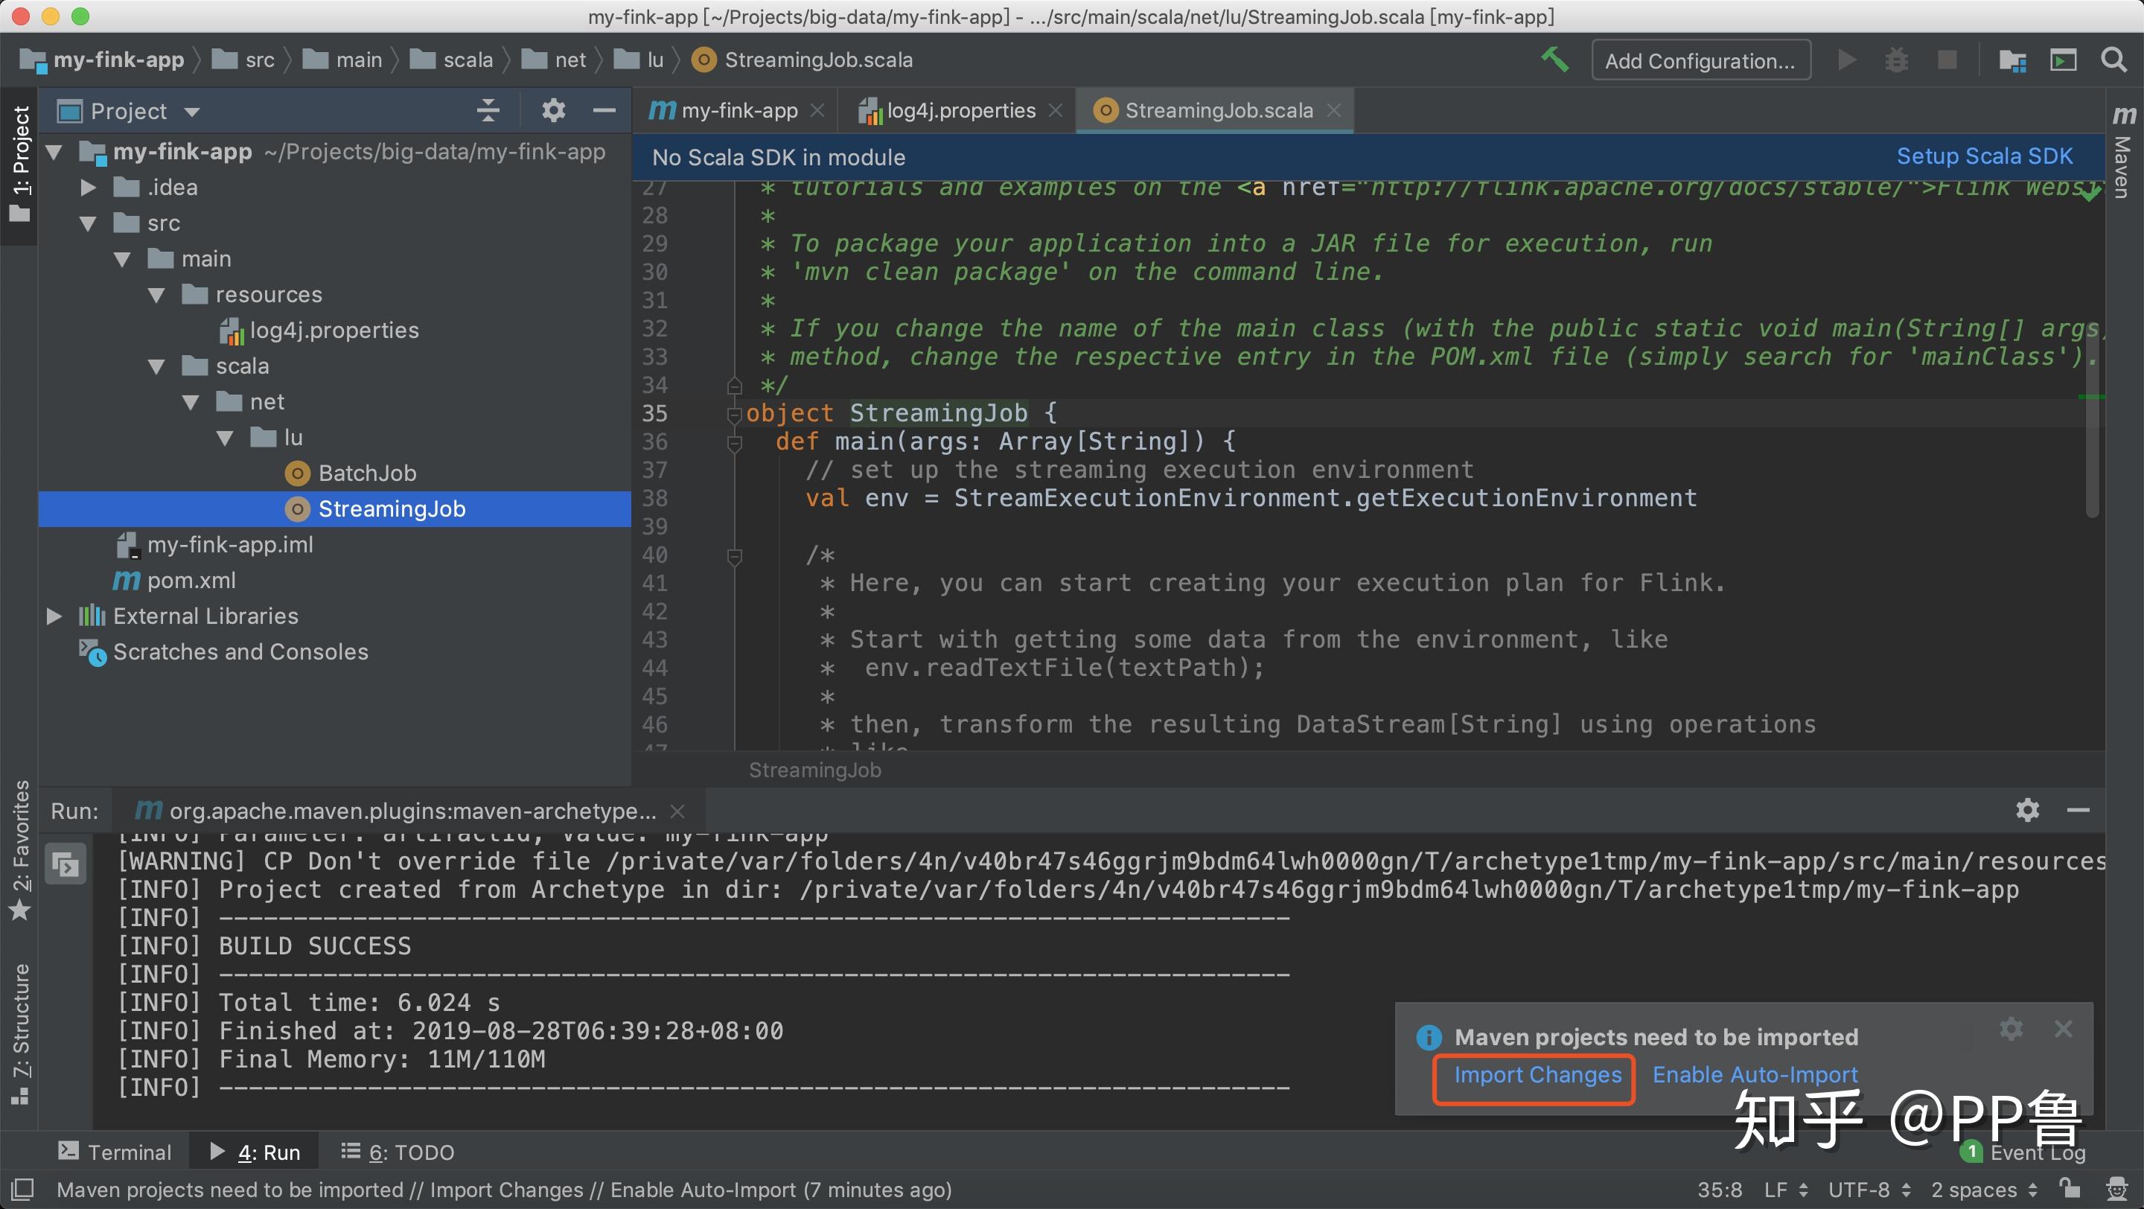2144x1209 pixels.
Task: Click the collapse all icon in Project panel
Action: click(x=488, y=111)
